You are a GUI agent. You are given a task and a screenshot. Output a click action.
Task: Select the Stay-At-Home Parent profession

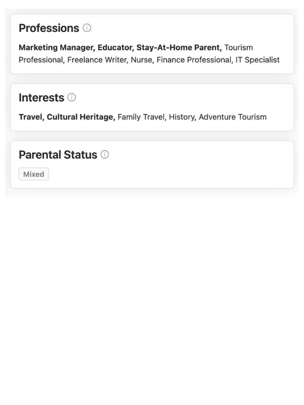click(x=178, y=48)
